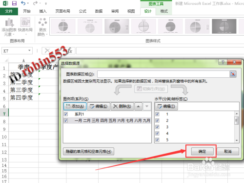Open the 视图 tab

[x=131, y=11]
